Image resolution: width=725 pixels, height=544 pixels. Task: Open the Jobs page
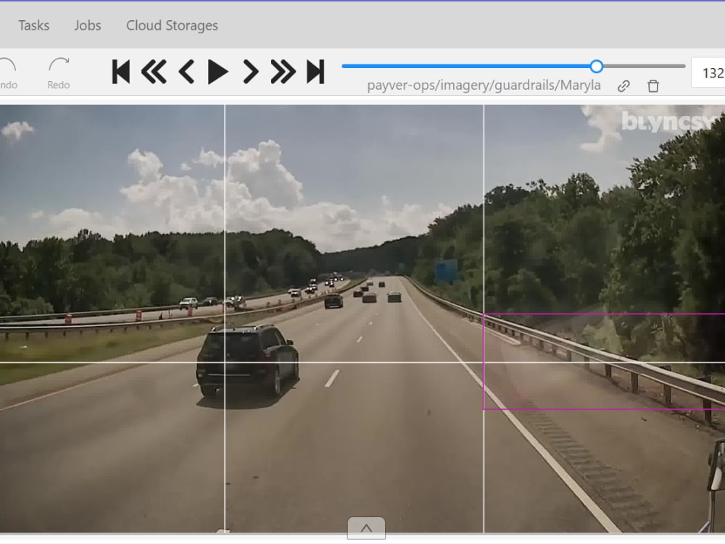point(88,25)
